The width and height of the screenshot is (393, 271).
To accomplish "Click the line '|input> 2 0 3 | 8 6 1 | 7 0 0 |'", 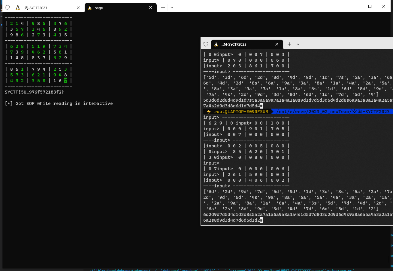I will pos(246,66).
